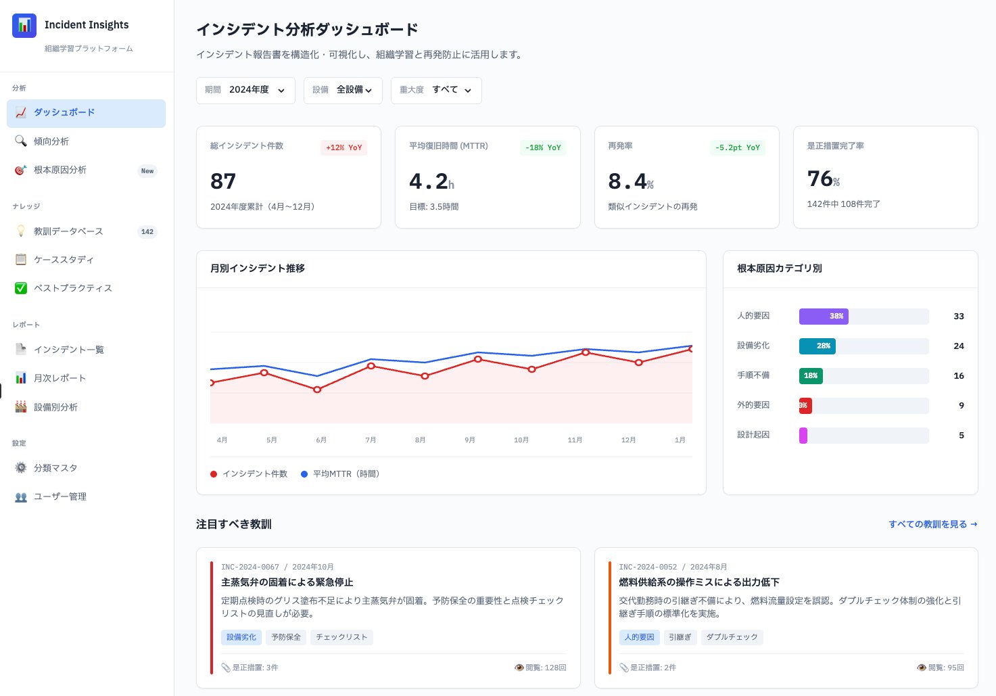Expand the 設備 全設備 filter dropdown
The height and width of the screenshot is (696, 996).
(x=343, y=90)
